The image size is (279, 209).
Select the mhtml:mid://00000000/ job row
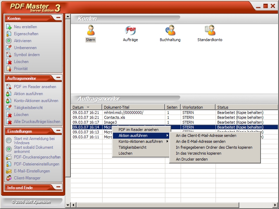(174, 113)
